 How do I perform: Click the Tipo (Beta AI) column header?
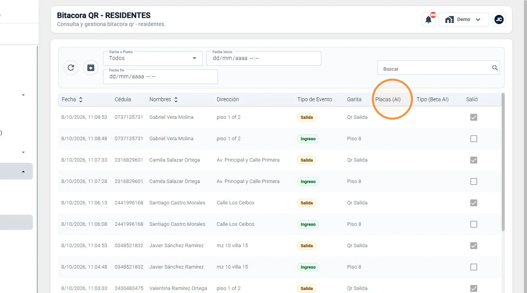tap(432, 99)
